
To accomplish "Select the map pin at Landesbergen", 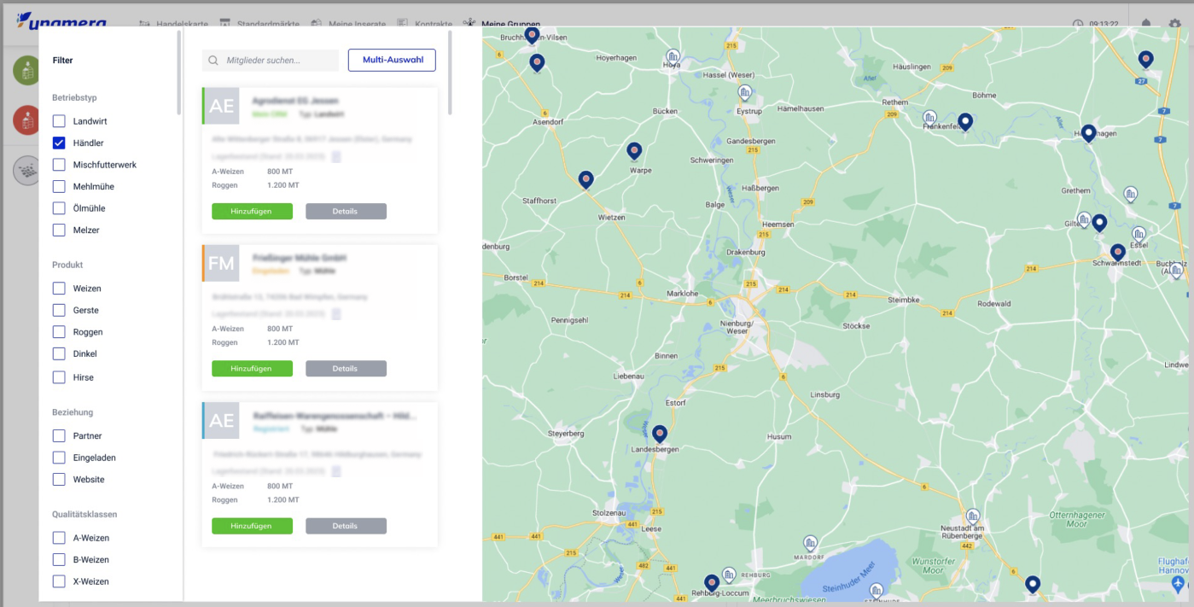I will [x=660, y=434].
